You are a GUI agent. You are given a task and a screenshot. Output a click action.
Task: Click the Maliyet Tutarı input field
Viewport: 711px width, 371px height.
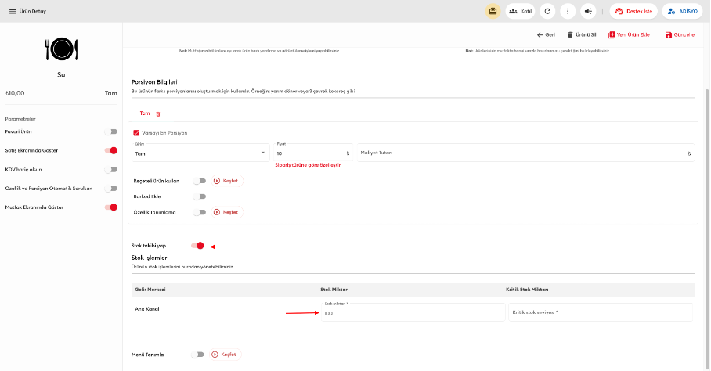click(x=525, y=153)
